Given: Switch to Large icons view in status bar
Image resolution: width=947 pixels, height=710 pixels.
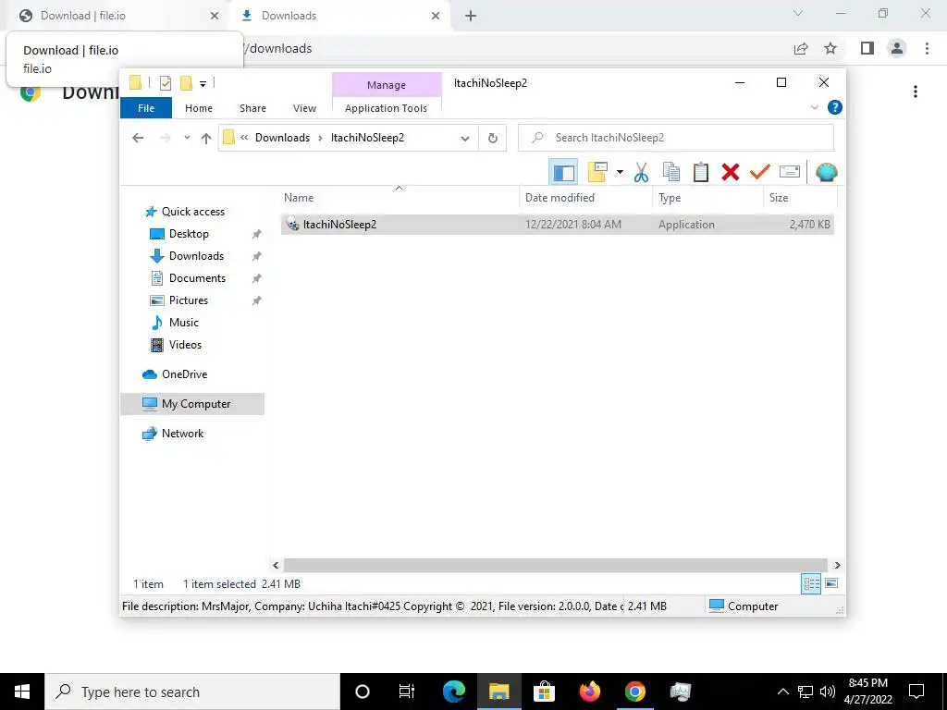Looking at the screenshot, I should pyautogui.click(x=831, y=583).
